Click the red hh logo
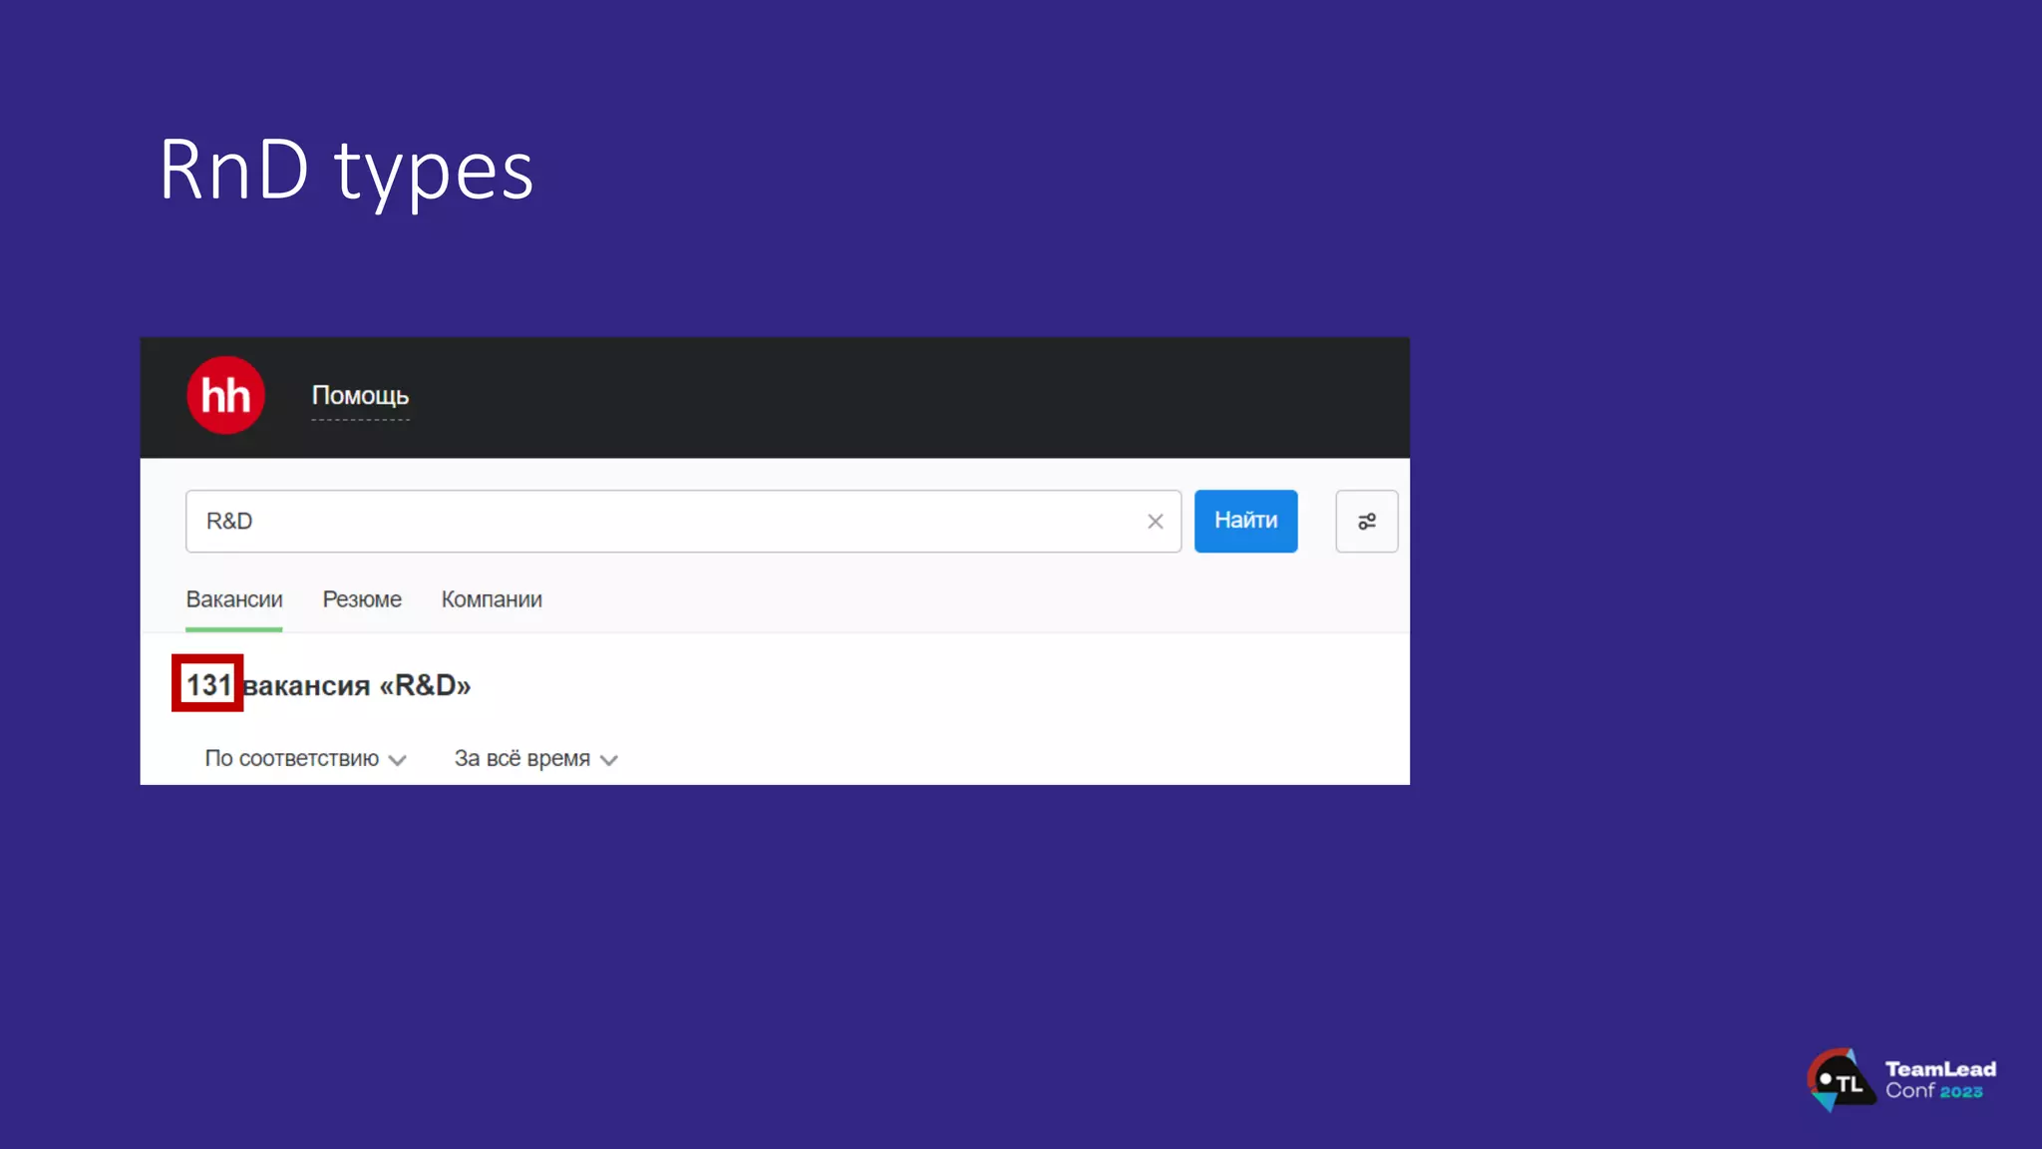Image resolution: width=2042 pixels, height=1149 pixels. tap(225, 395)
